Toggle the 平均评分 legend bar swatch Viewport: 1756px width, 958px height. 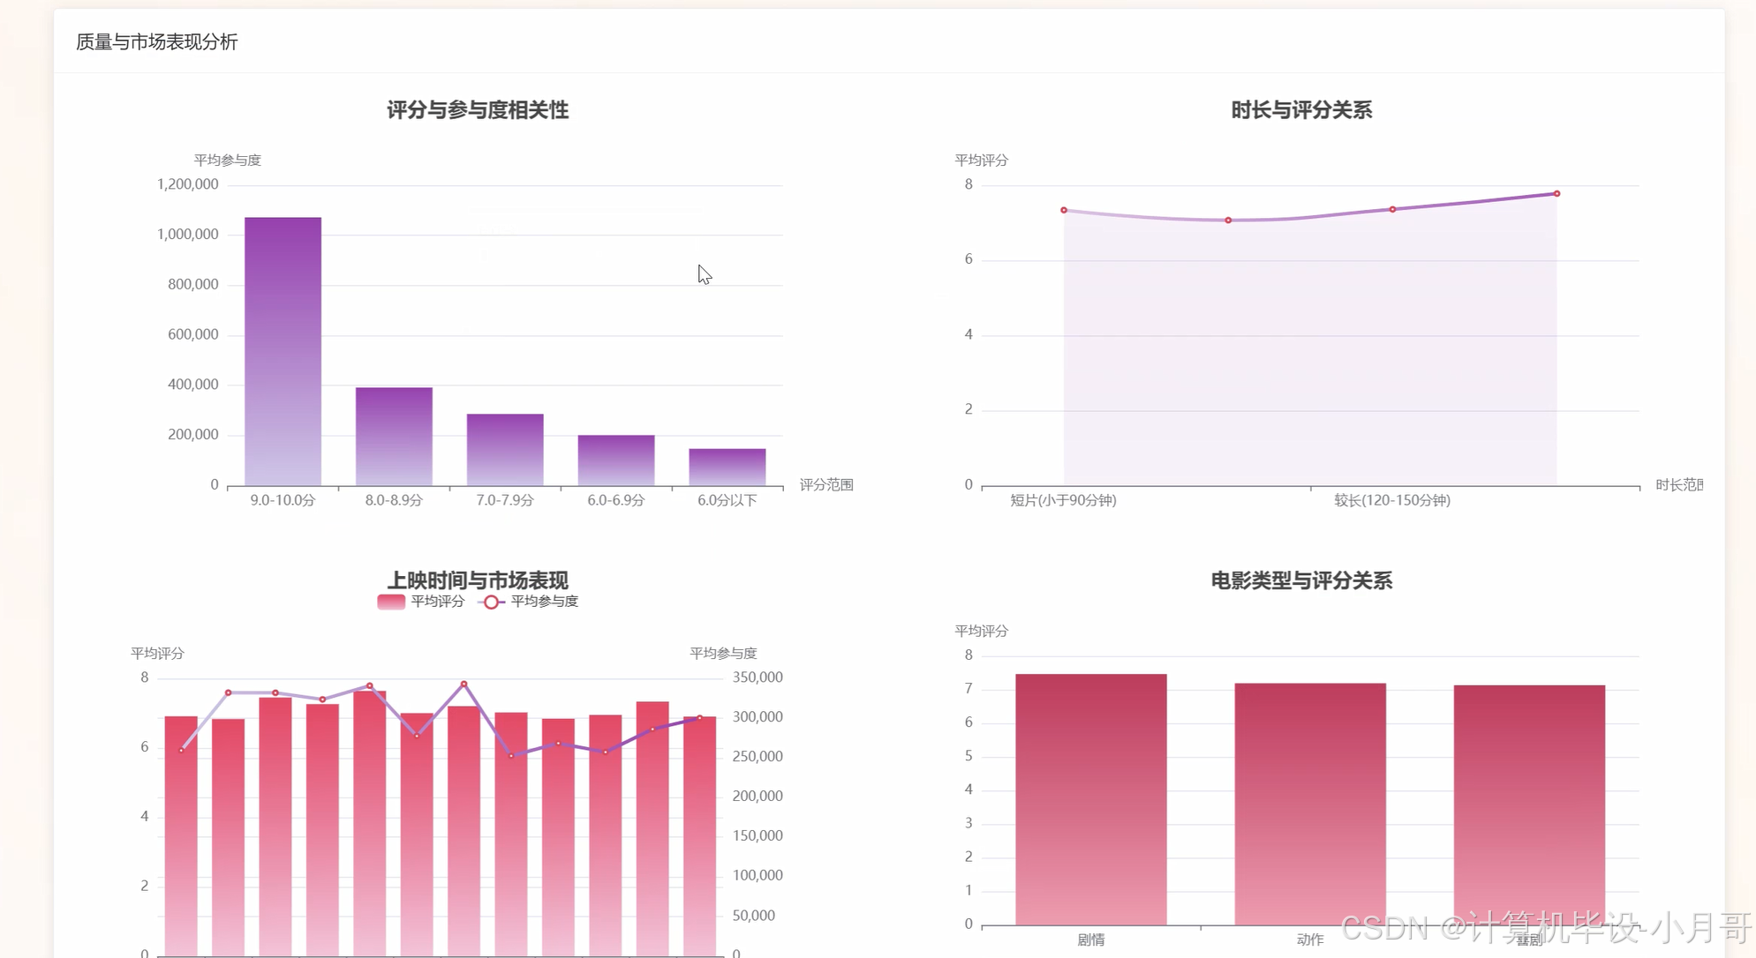tap(391, 602)
